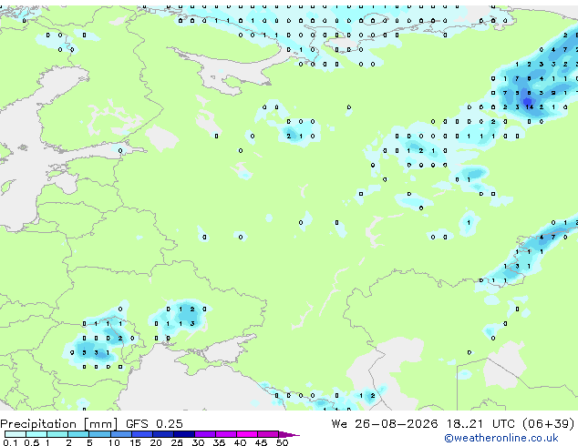The height and width of the screenshot is (446, 578).
Task: Select the 15–20 mm legend color swatch
Action: [x=142, y=434]
